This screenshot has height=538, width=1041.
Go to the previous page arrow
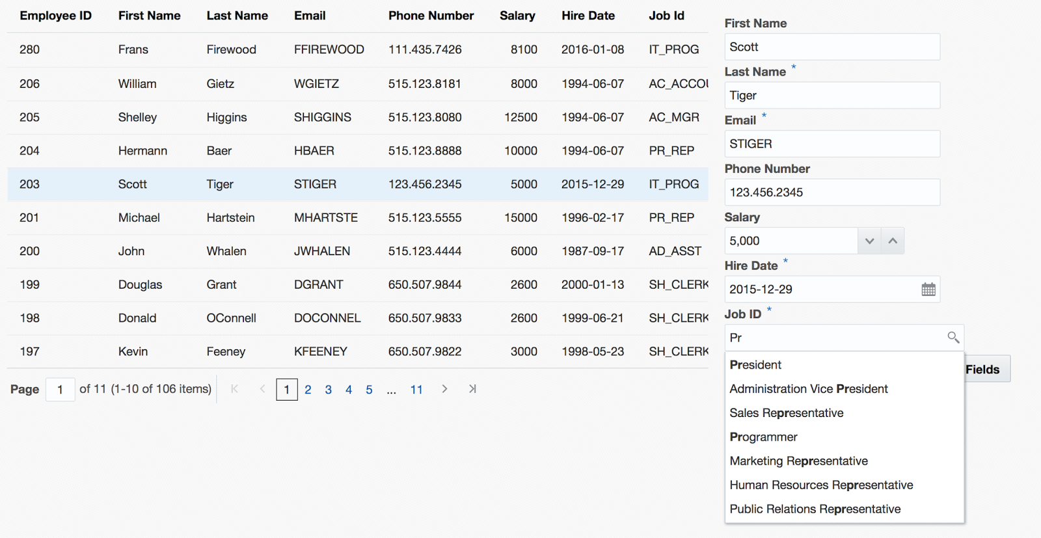[x=262, y=389]
